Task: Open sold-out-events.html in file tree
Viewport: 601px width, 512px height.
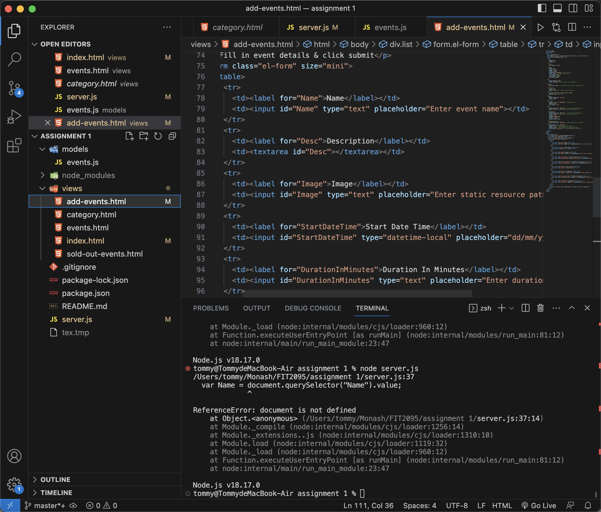Action: 105,254
